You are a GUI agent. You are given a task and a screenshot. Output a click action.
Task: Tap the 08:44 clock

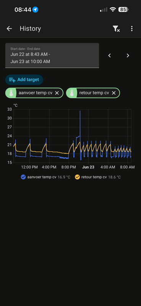coord(23,10)
